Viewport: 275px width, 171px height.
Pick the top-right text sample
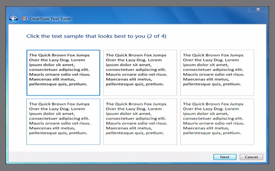(217, 72)
